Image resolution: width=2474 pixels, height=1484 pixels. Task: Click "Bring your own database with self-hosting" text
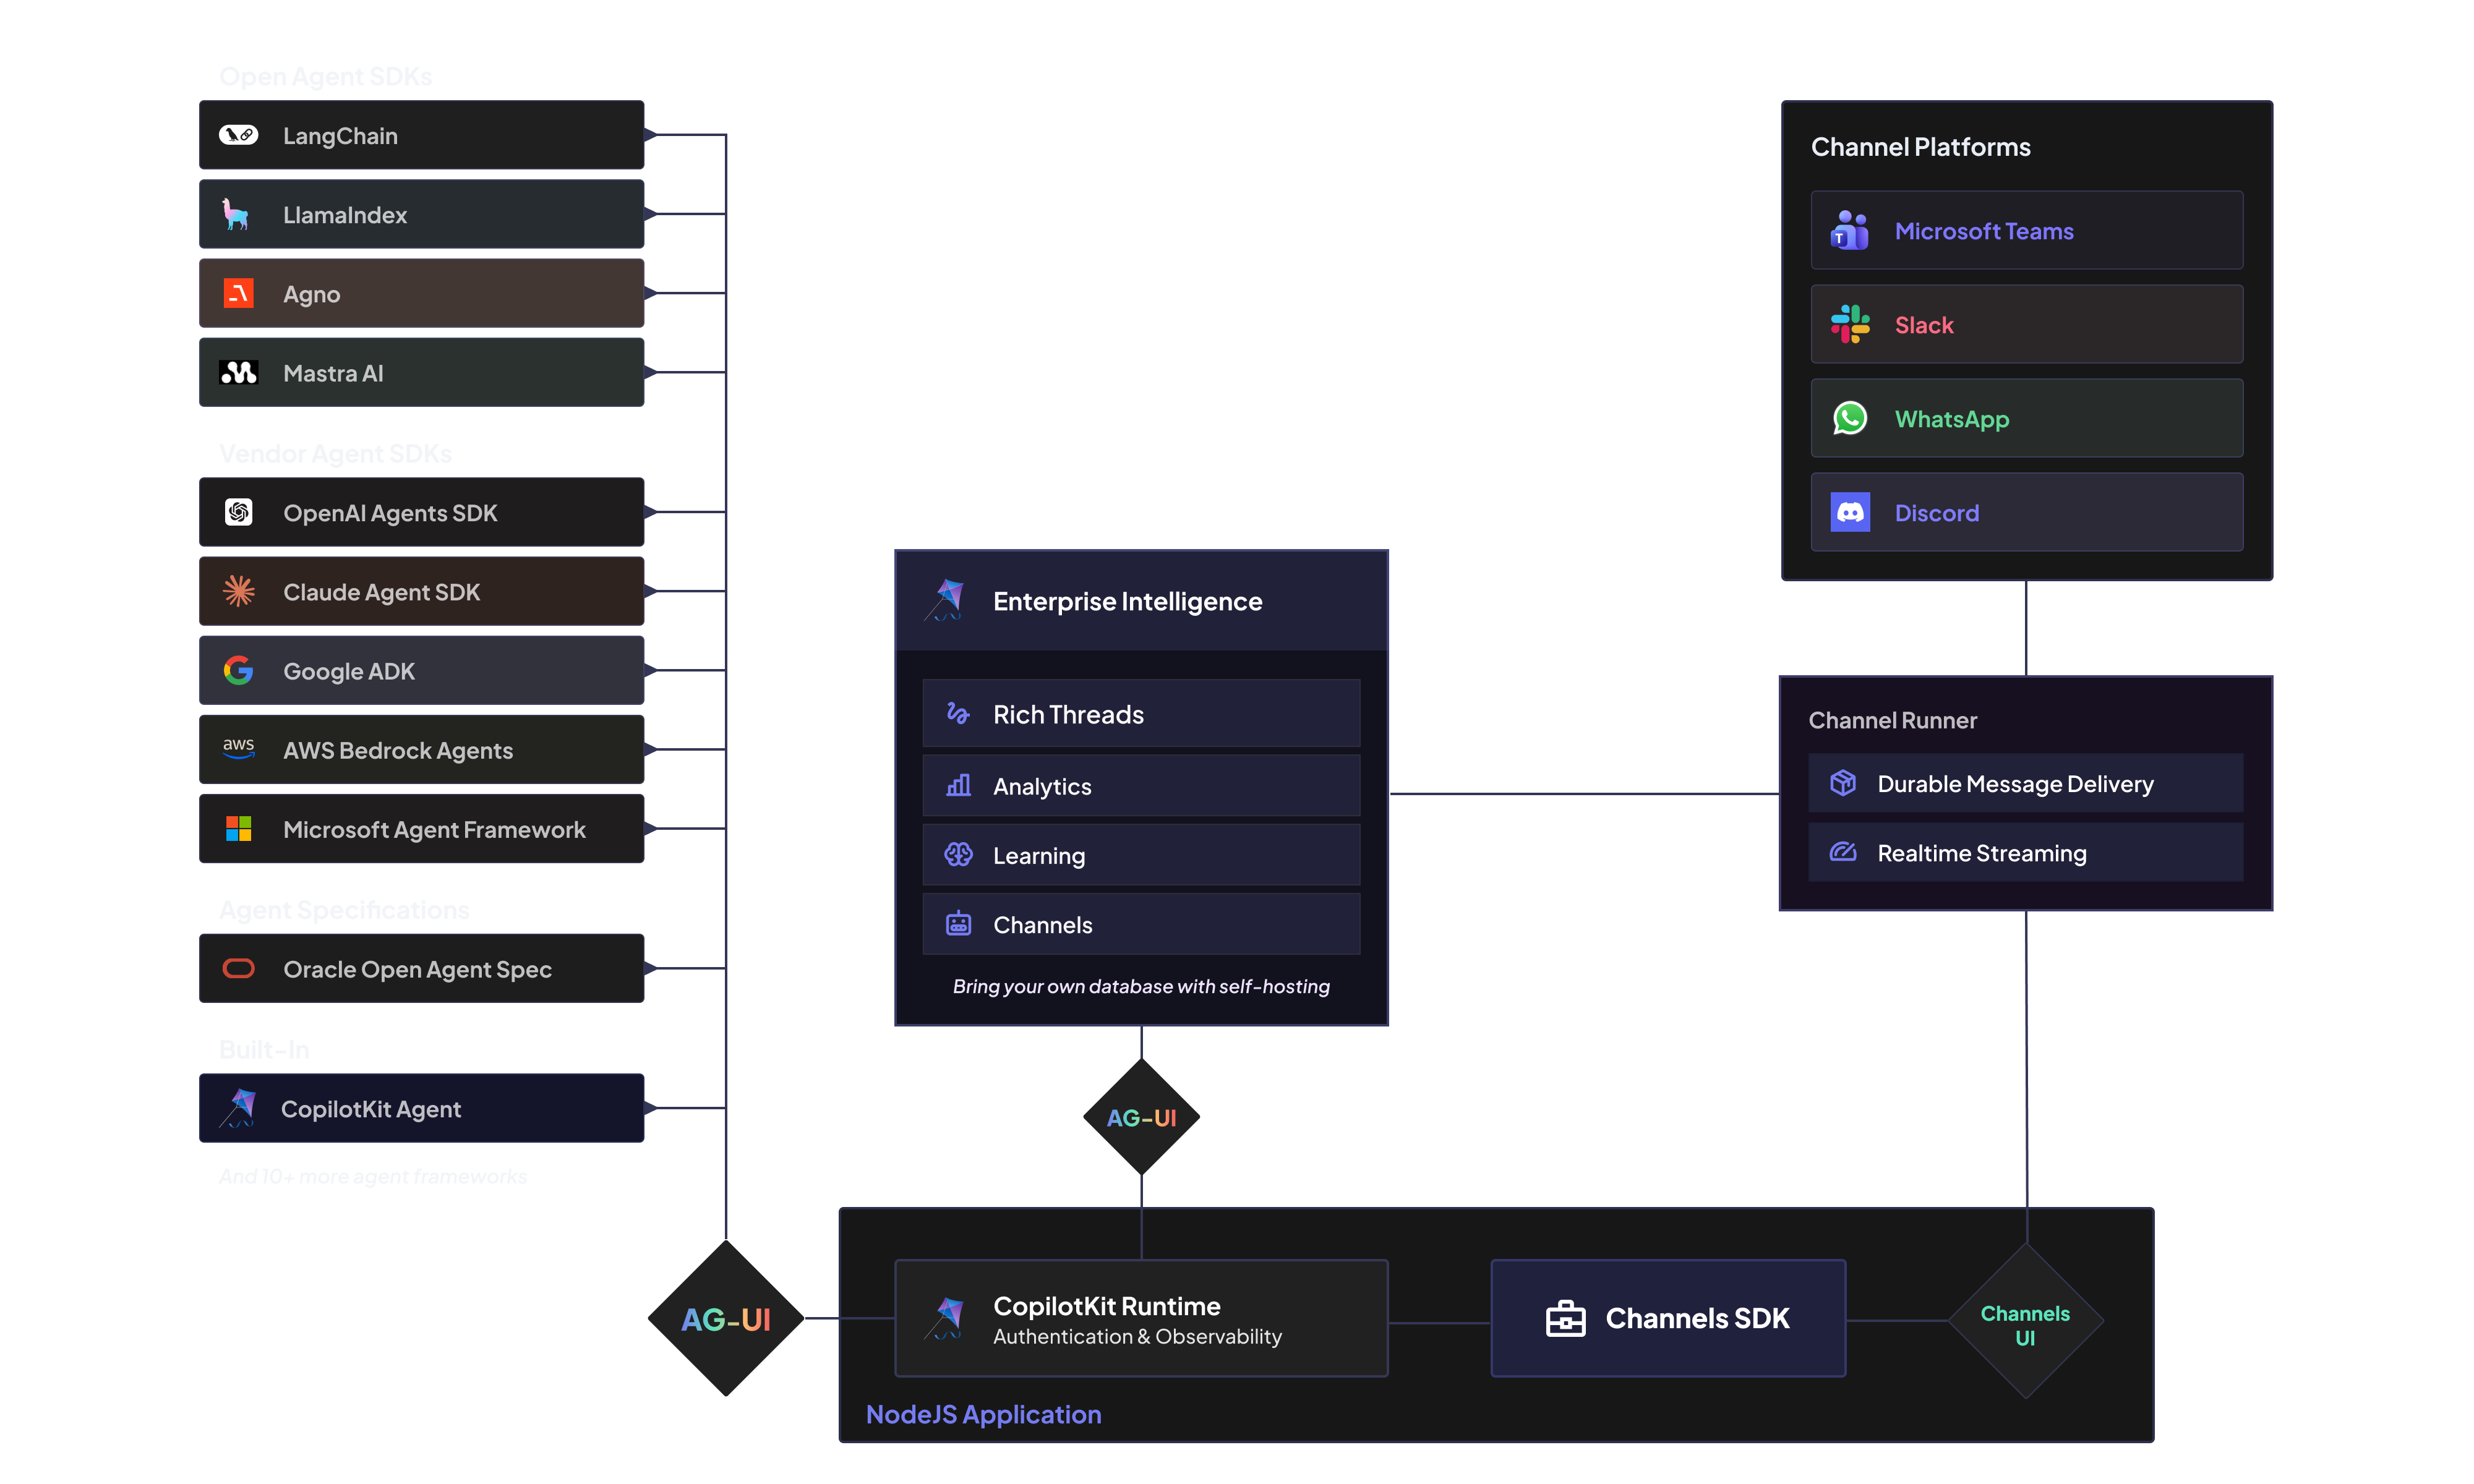pos(1141,986)
